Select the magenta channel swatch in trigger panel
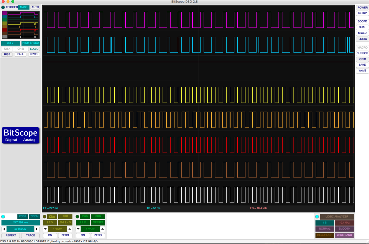Viewport: 369px width, 244px height. click(x=5, y=13)
